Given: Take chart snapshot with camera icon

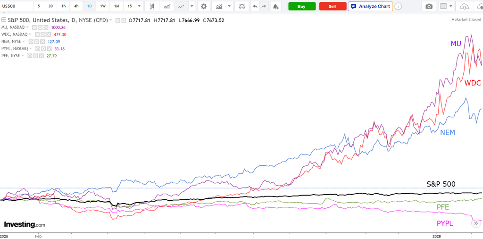Looking at the screenshot, I should (429, 6).
